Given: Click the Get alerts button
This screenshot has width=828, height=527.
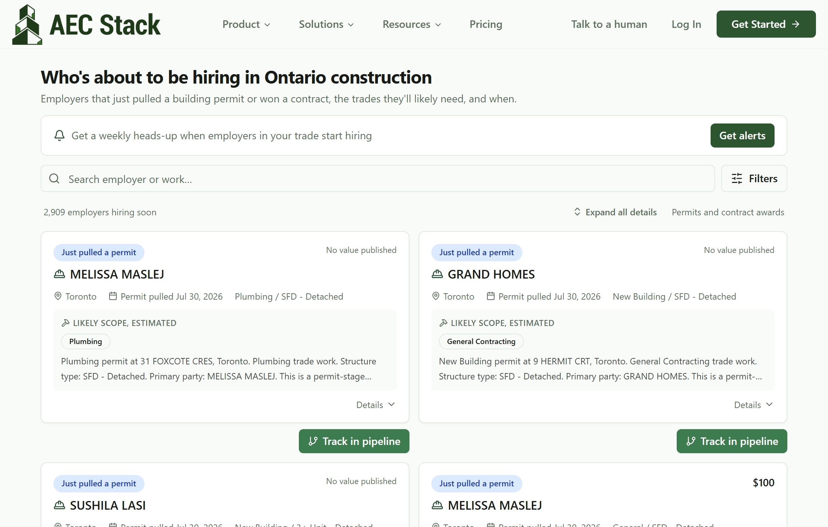Looking at the screenshot, I should pyautogui.click(x=743, y=136).
